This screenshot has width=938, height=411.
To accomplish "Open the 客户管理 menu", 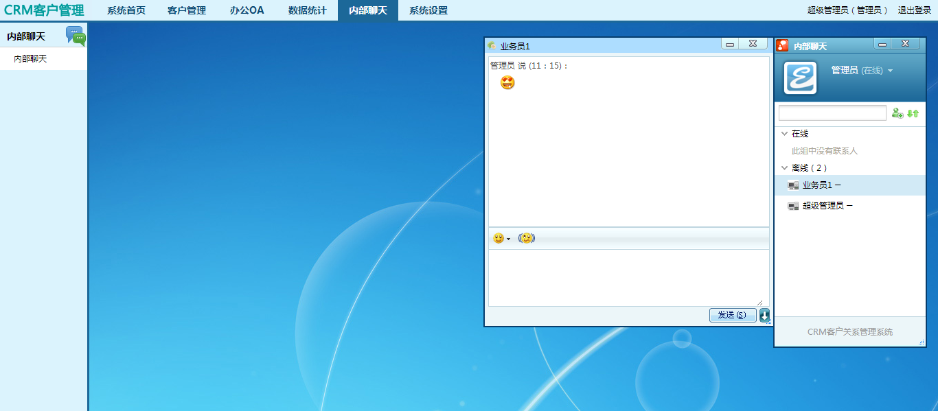I will click(x=187, y=10).
